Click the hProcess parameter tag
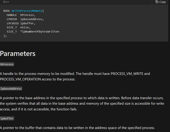The height and width of the screenshot is (132, 170). click(x=7, y=64)
